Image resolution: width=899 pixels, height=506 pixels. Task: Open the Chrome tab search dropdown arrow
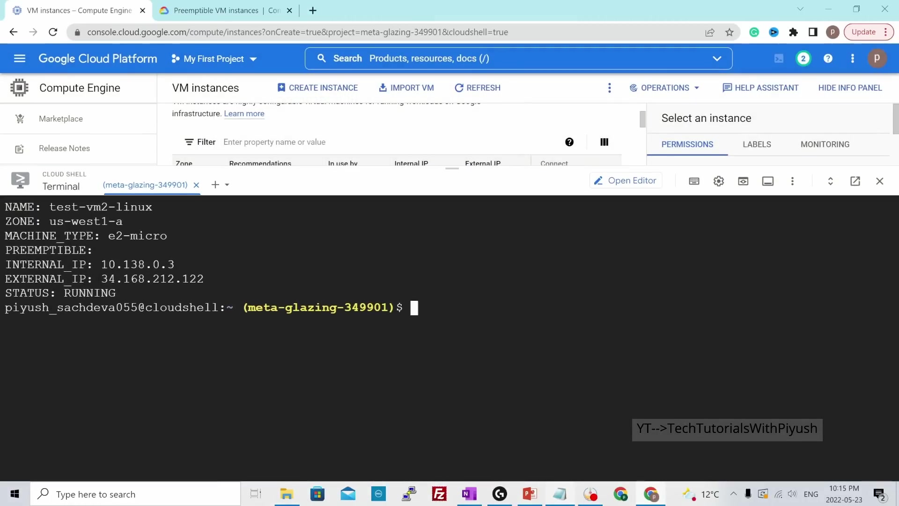[x=800, y=9]
